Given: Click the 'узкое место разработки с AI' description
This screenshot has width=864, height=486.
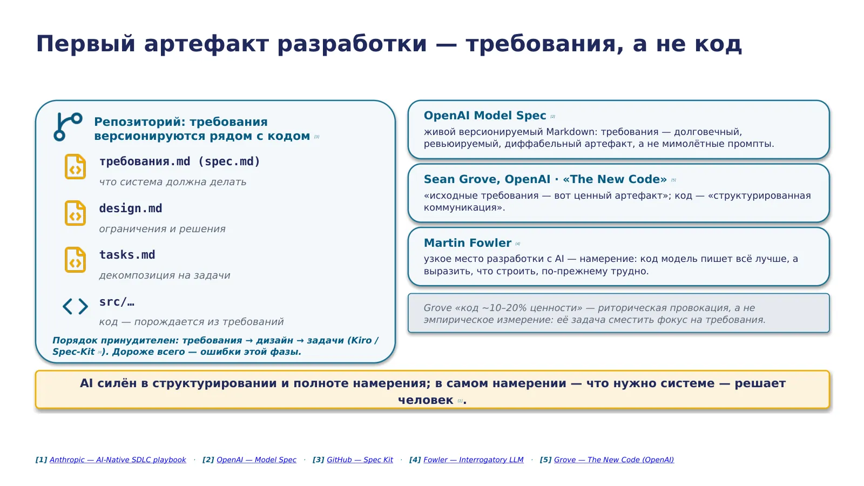Looking at the screenshot, I should click(611, 265).
